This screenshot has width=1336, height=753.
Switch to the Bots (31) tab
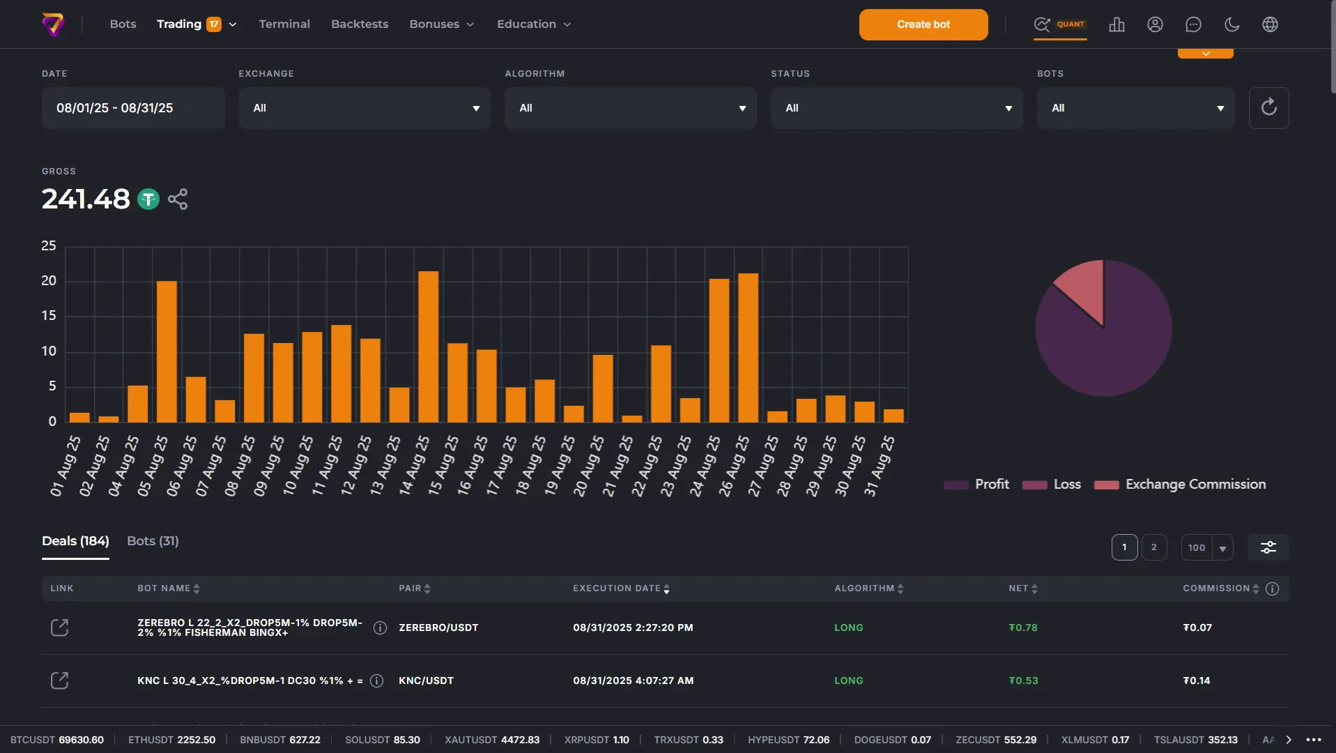click(x=153, y=541)
